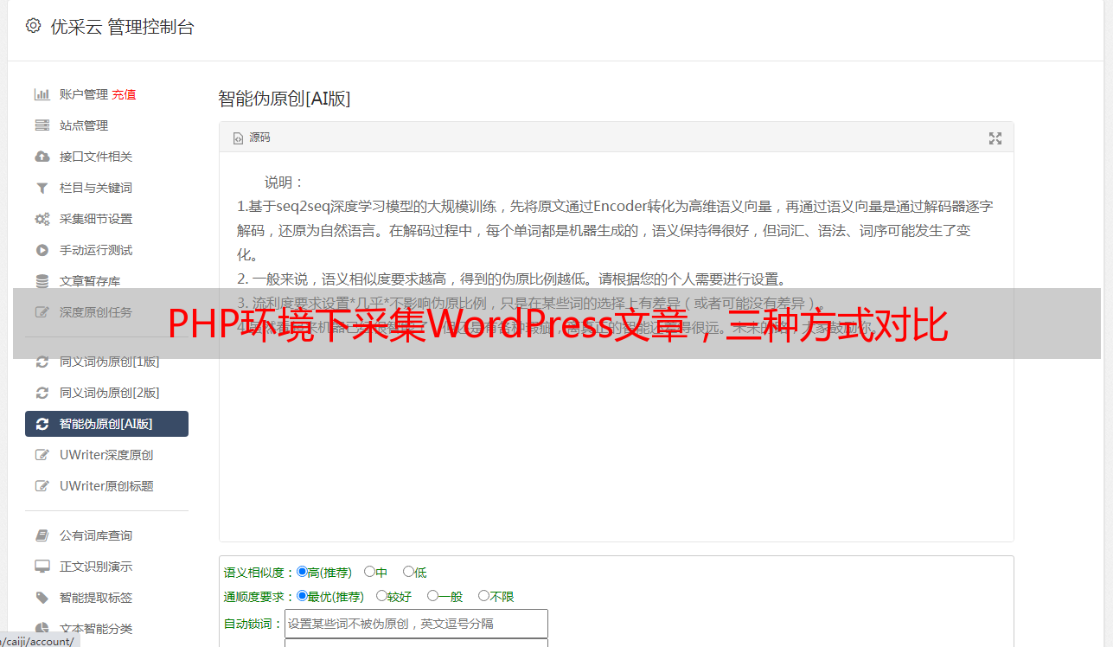Click the 自动锁词 label
The width and height of the screenshot is (1113, 647).
[x=253, y=625]
